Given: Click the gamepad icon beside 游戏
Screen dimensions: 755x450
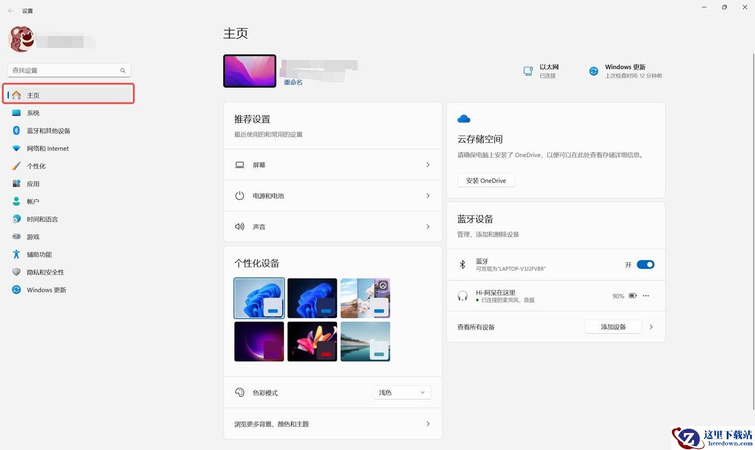Looking at the screenshot, I should click(16, 237).
